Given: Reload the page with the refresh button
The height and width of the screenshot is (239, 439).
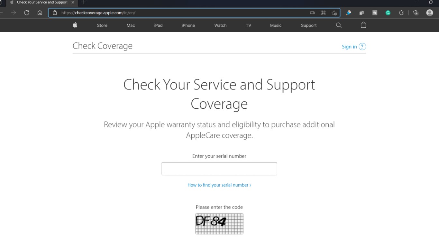Looking at the screenshot, I should tap(27, 13).
